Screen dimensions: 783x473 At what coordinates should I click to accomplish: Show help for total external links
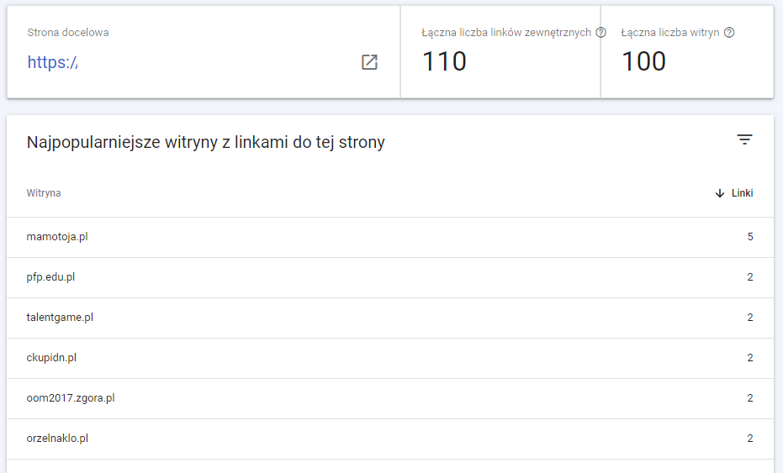pyautogui.click(x=601, y=33)
